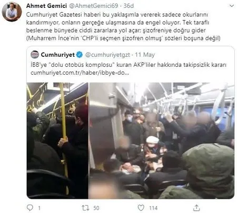237x213 pixels.
Task: Follow the cumhuriyet.com.tr/haber article link
Action: [x=80, y=73]
